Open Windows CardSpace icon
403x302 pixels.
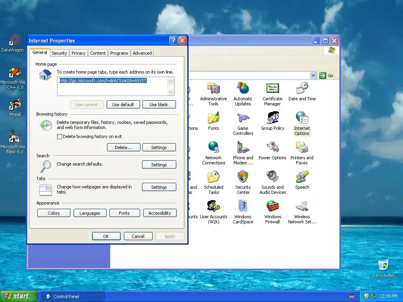pyautogui.click(x=243, y=212)
